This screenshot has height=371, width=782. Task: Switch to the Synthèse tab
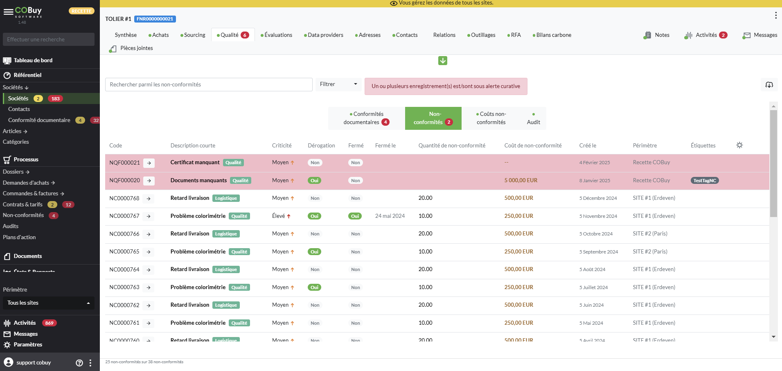pos(126,35)
